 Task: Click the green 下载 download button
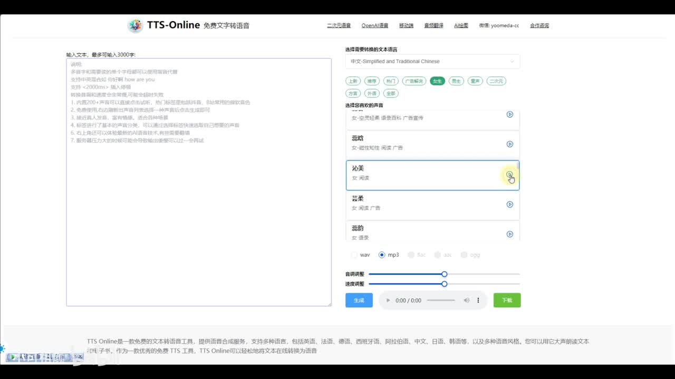[507, 300]
